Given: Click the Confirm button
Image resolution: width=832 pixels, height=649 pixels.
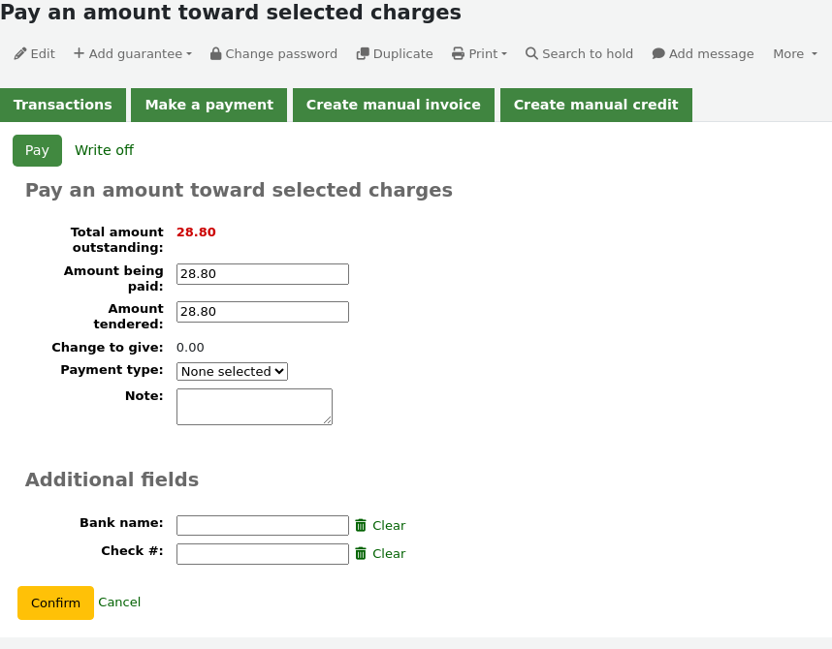Looking at the screenshot, I should pyautogui.click(x=55, y=603).
